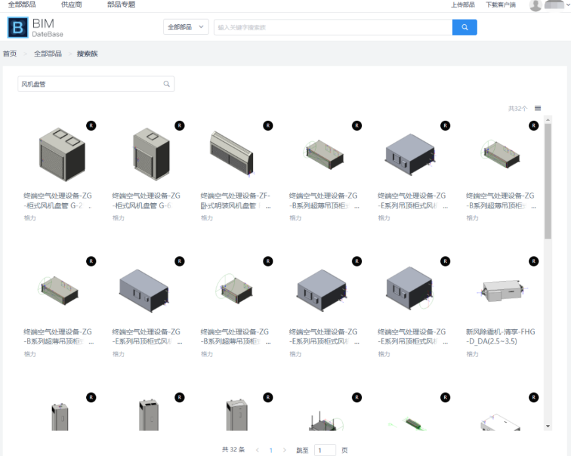The width and height of the screenshot is (571, 456).
Task: Expand the user account dropdown arrow
Action: 568,5
